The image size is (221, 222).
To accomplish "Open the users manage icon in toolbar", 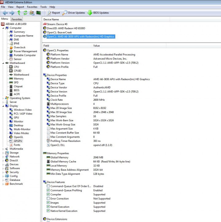I will [x=32, y=13].
